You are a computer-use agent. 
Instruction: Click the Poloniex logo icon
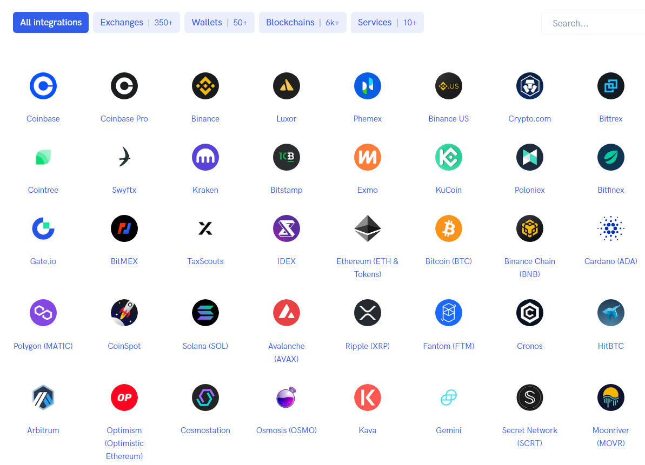point(529,157)
